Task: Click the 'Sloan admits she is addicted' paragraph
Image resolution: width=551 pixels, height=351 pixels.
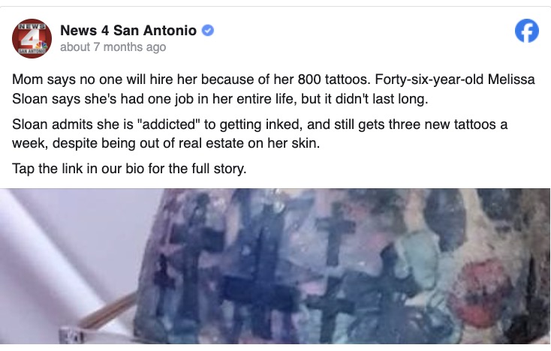Action: [260, 133]
